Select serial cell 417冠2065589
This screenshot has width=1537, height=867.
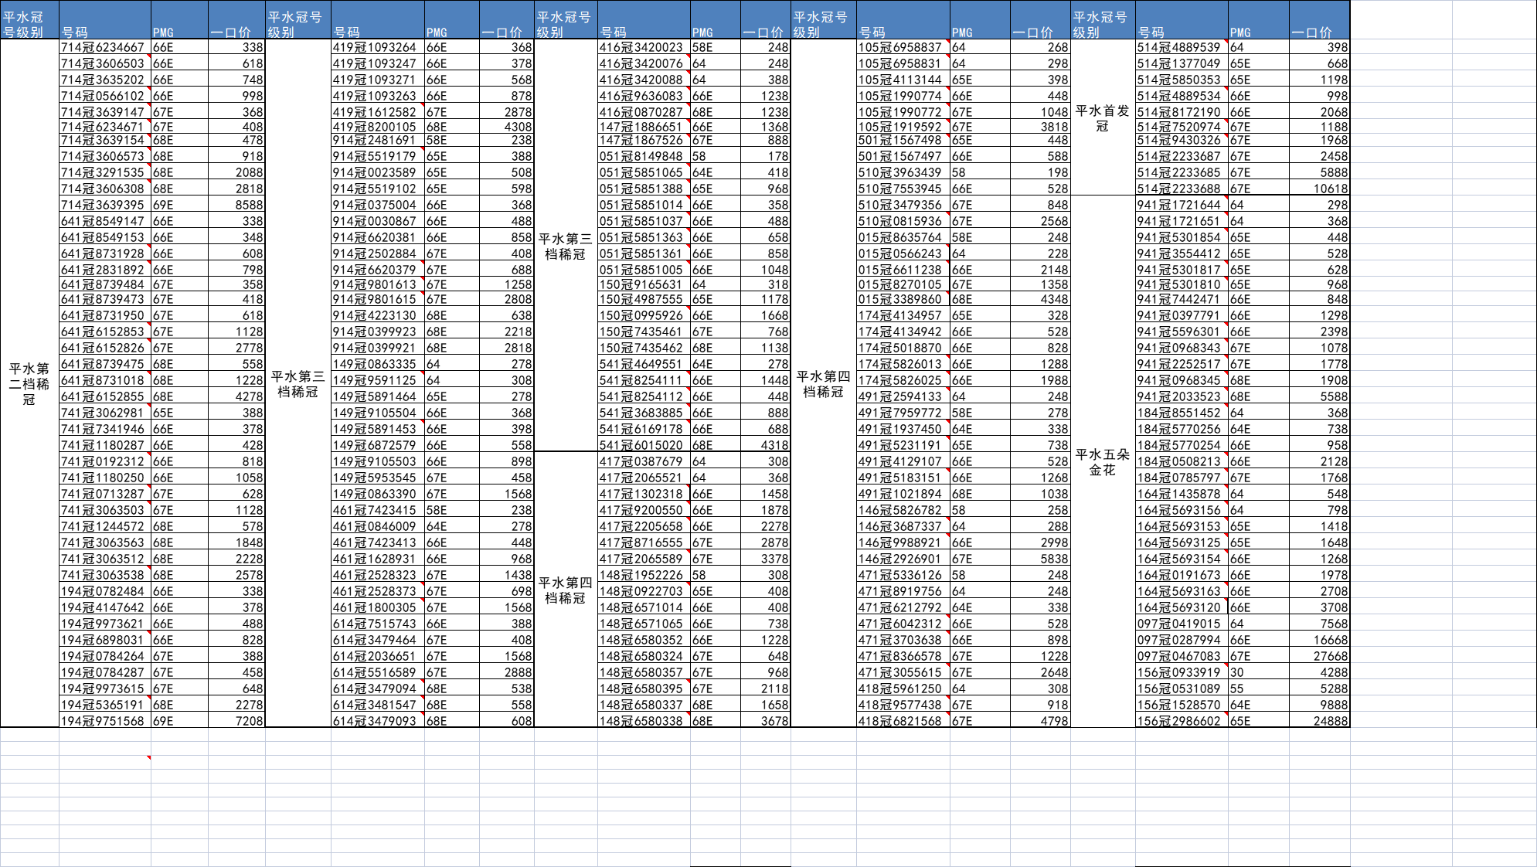pos(643,559)
